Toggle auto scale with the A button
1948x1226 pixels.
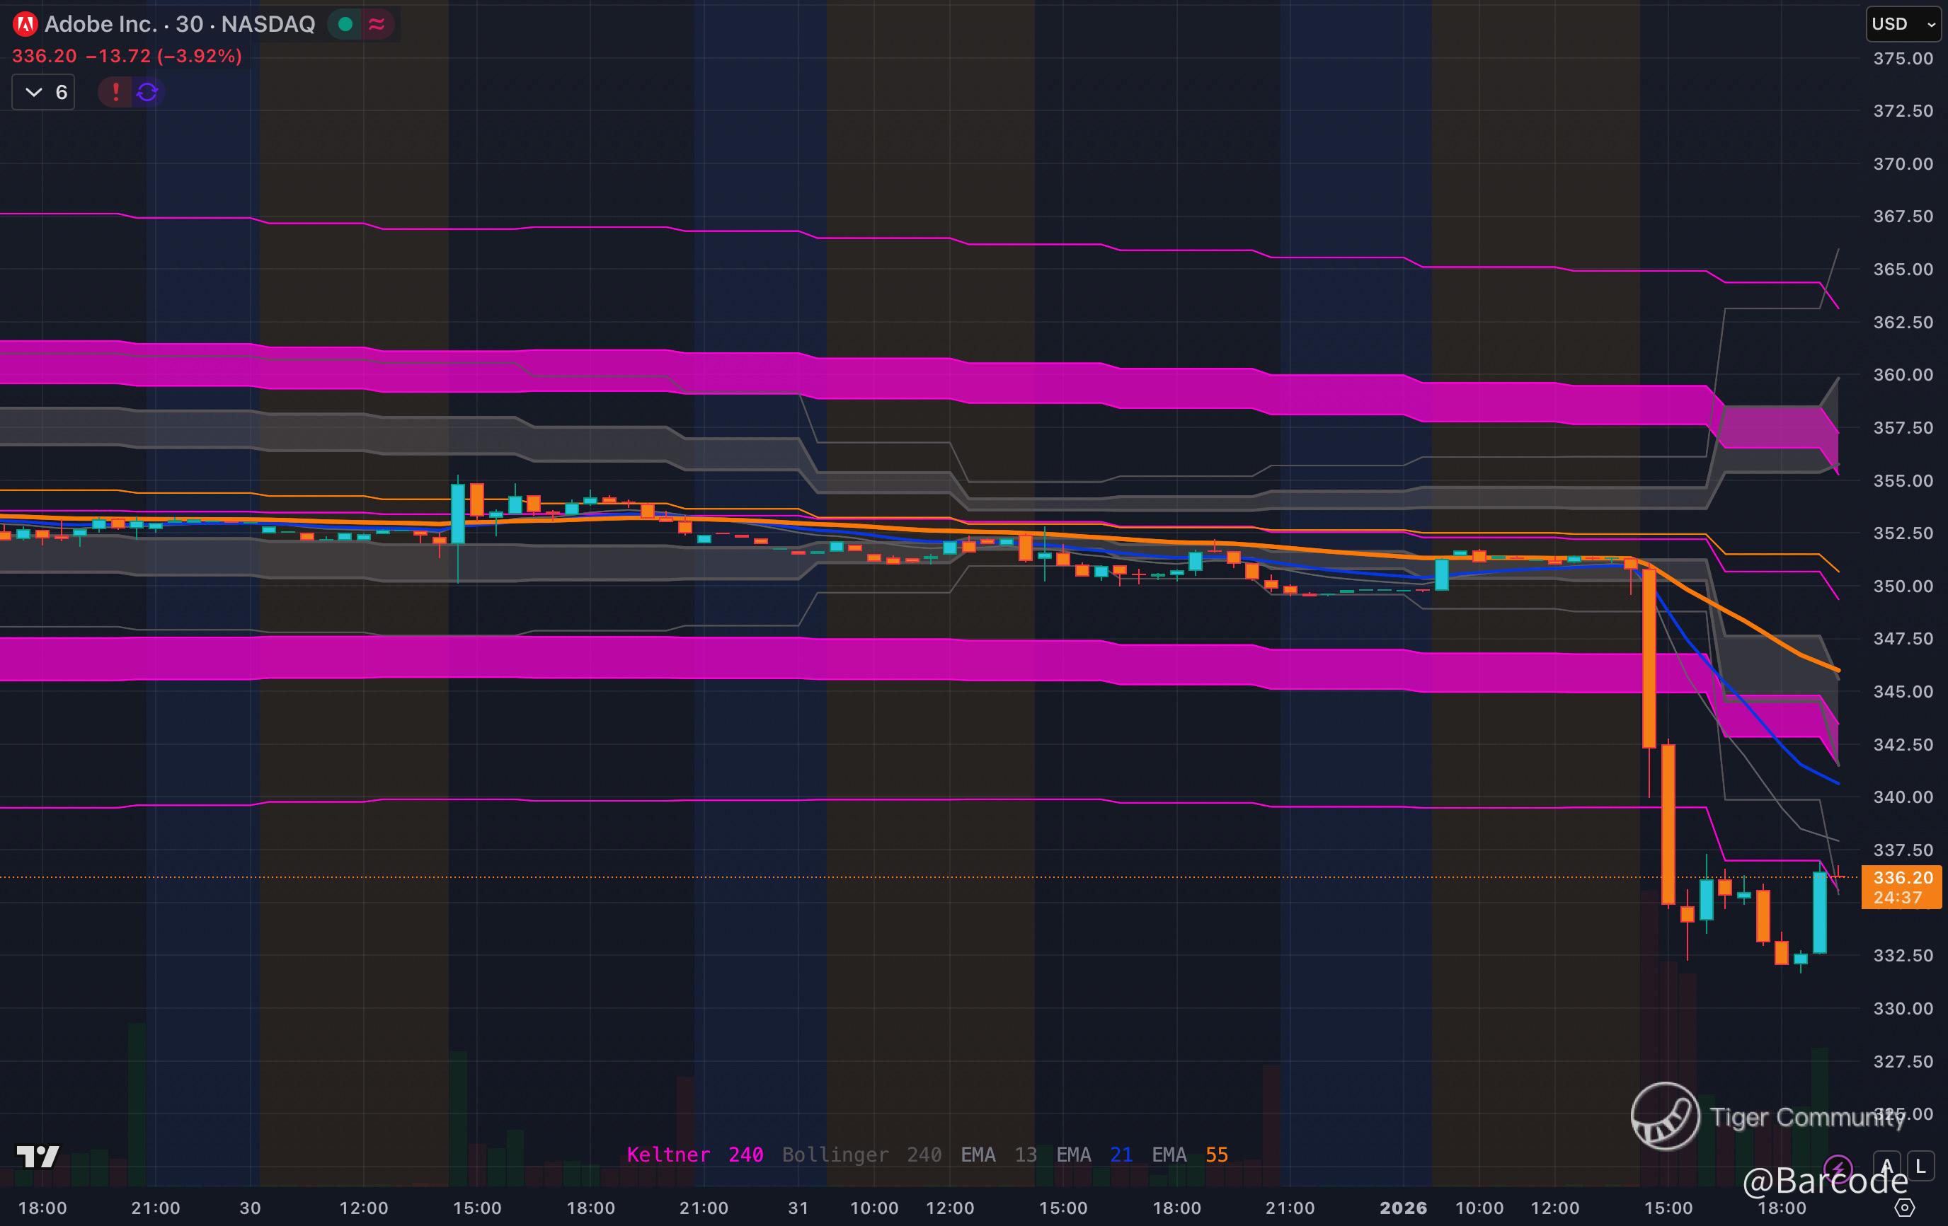point(1886,1166)
